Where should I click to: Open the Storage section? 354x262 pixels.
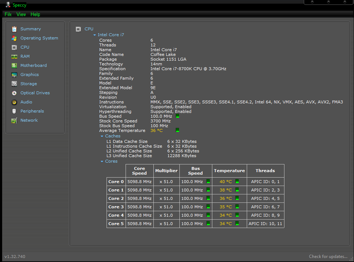pos(29,84)
